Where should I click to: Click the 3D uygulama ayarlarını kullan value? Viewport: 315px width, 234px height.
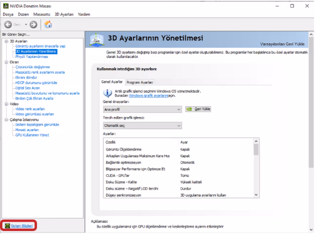[203, 195]
